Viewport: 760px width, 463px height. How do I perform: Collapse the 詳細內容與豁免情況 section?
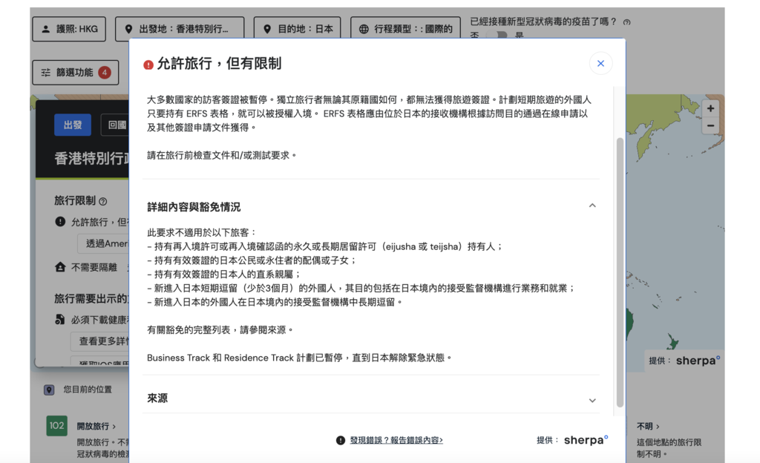(592, 206)
